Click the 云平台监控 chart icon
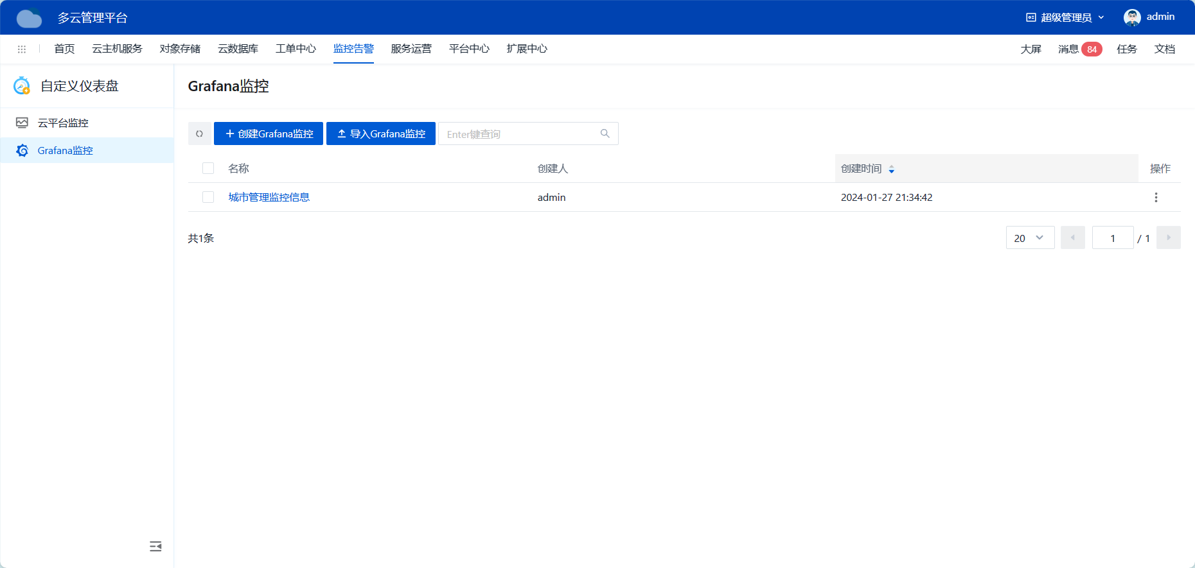 (x=22, y=123)
